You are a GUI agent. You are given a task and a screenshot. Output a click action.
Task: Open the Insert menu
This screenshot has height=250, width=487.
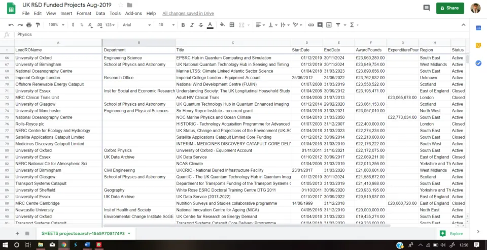[x=66, y=13]
